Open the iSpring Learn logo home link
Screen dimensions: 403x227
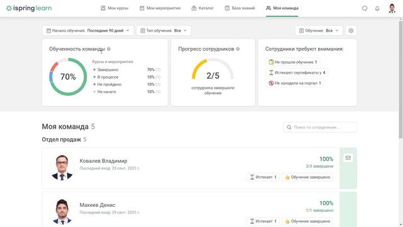(29, 8)
